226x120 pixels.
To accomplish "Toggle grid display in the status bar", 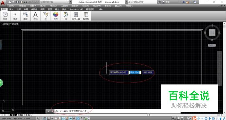I will tap(45, 118).
